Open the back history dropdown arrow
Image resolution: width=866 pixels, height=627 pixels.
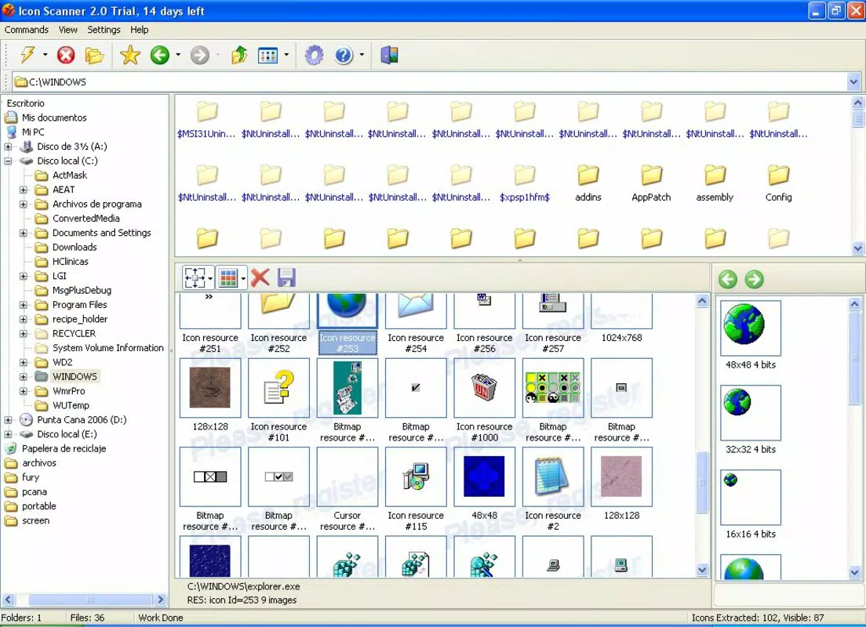coord(178,55)
